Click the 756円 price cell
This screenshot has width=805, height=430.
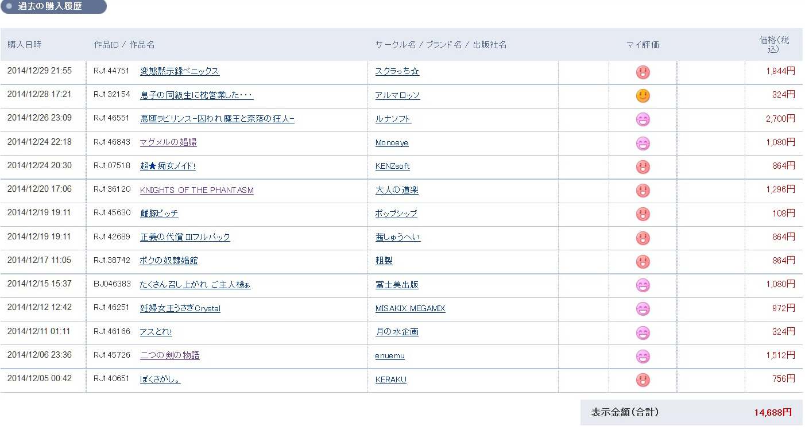tap(784, 379)
